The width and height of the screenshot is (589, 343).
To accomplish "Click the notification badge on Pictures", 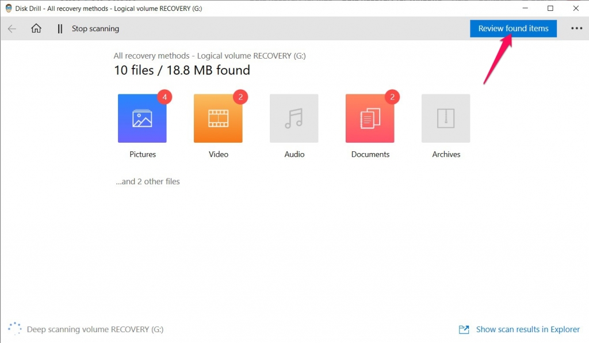I will (x=164, y=97).
